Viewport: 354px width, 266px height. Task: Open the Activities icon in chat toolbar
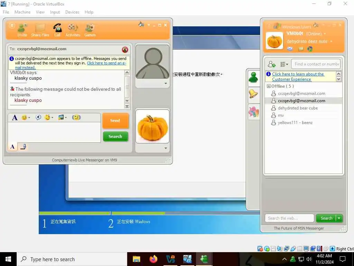pos(73,30)
